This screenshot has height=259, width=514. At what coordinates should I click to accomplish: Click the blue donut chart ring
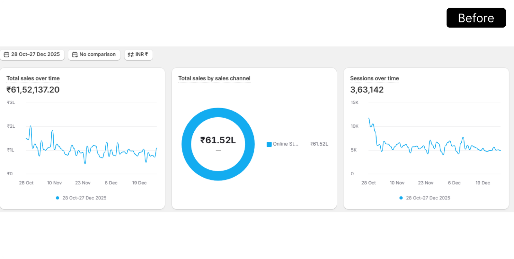(186, 144)
